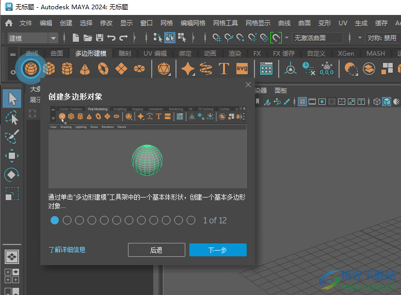This screenshot has width=401, height=295.
Task: Expand the live surface dropdown arrow
Action: [286, 38]
